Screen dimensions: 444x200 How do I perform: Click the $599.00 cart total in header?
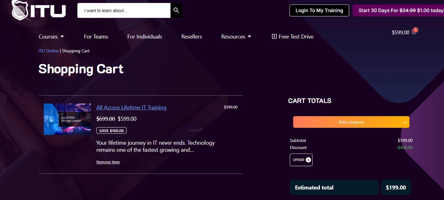(x=400, y=32)
